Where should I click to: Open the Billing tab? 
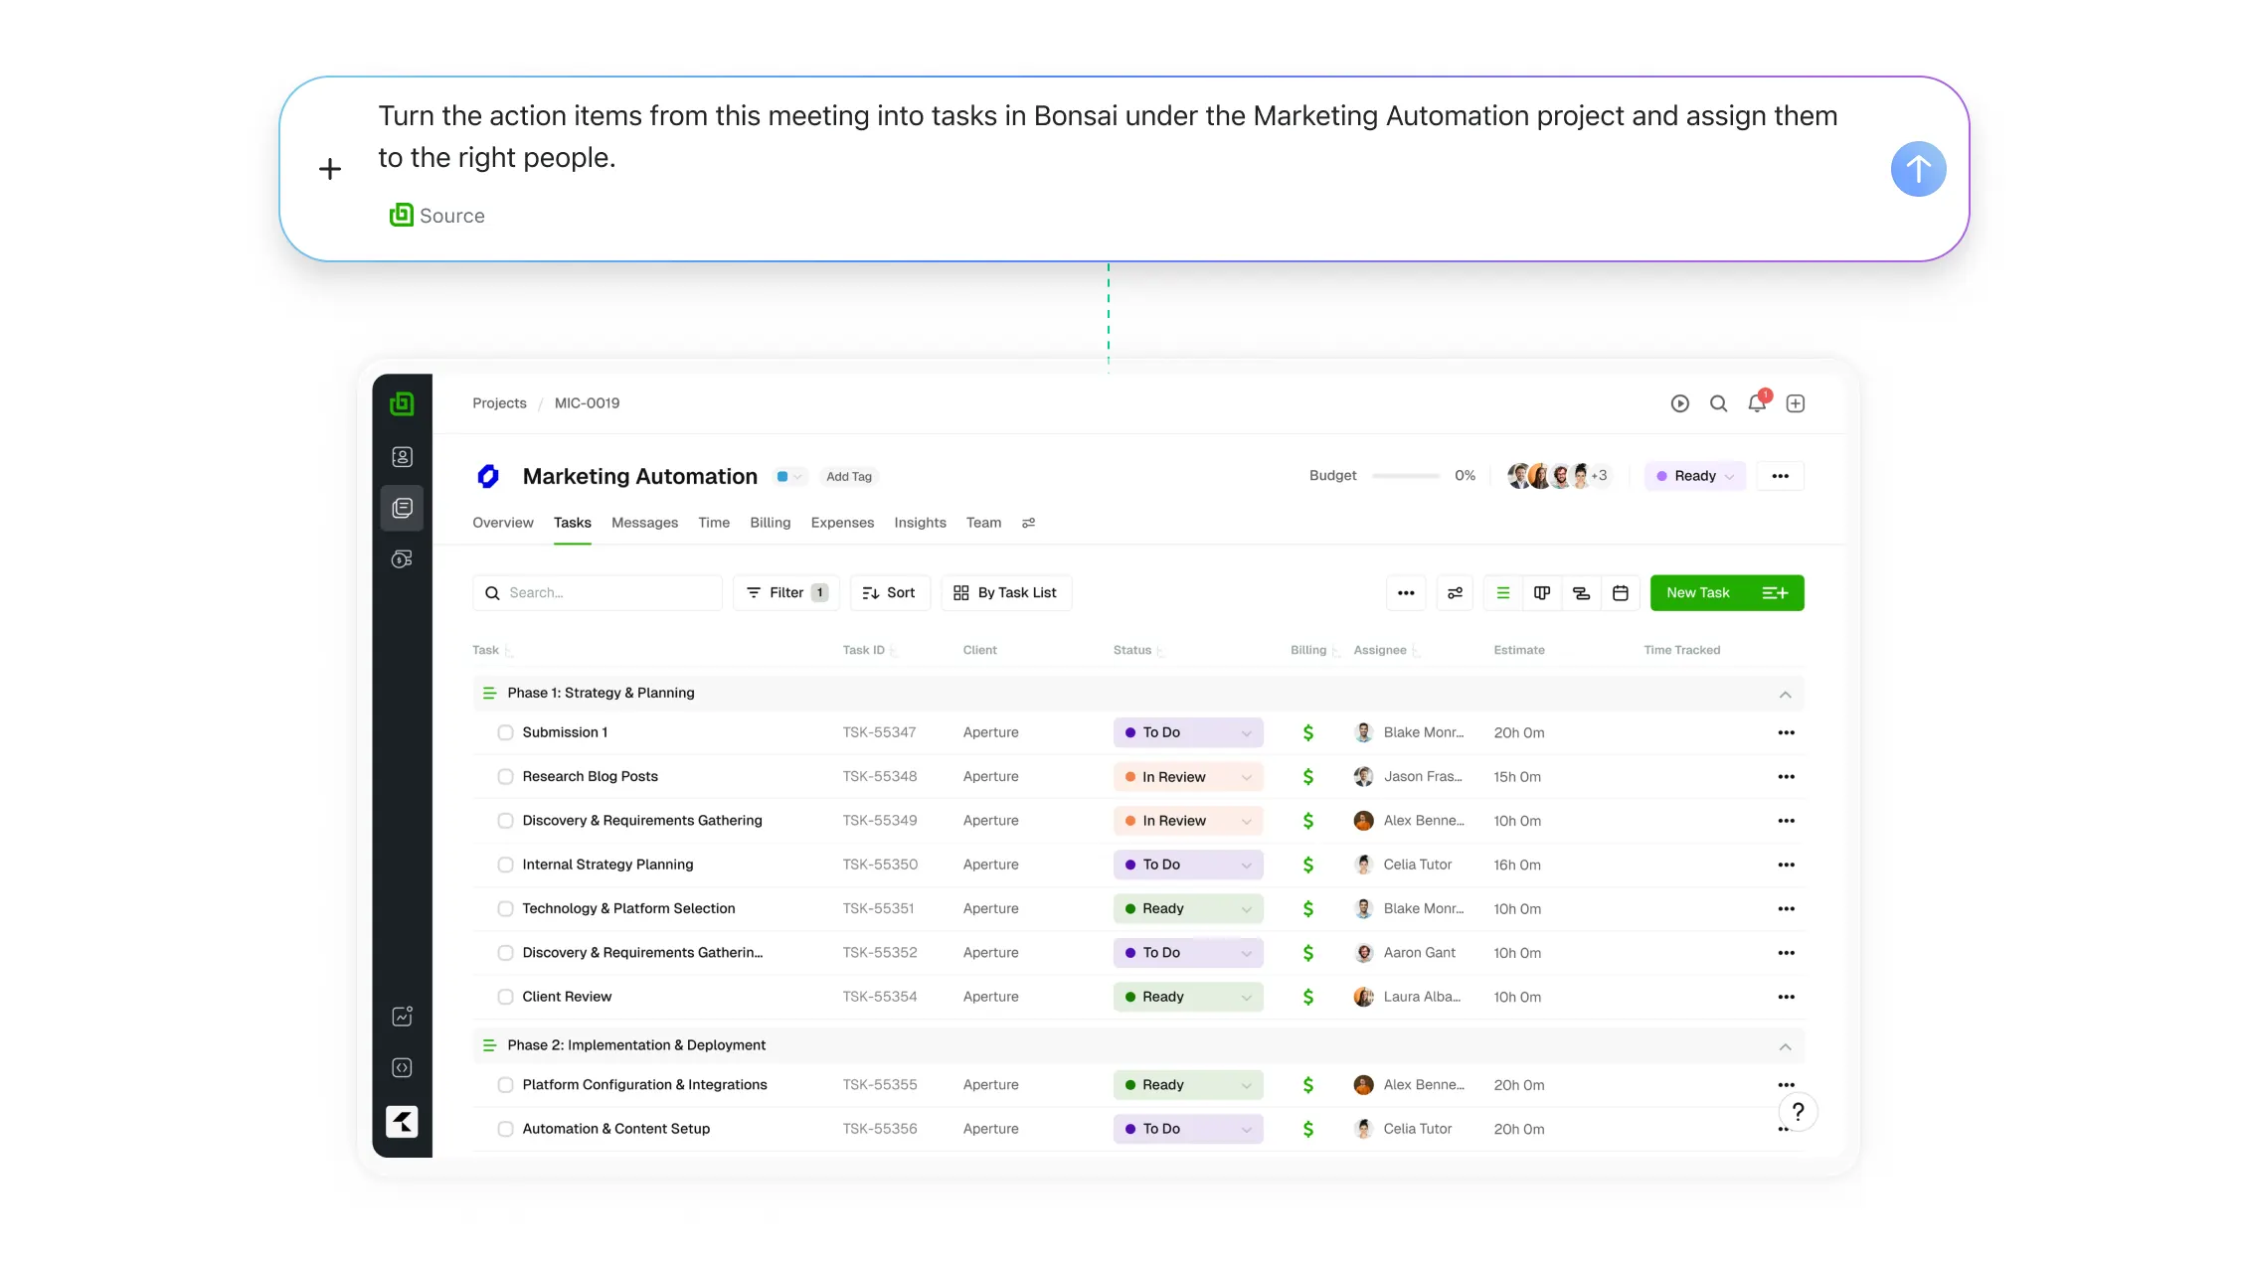click(x=771, y=523)
